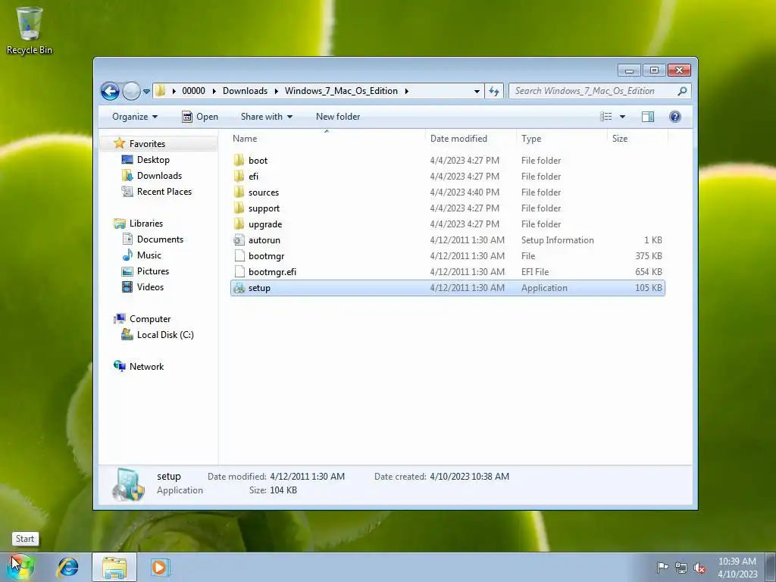Viewport: 776px width, 582px height.
Task: Open the Pictures library
Action: (x=153, y=271)
